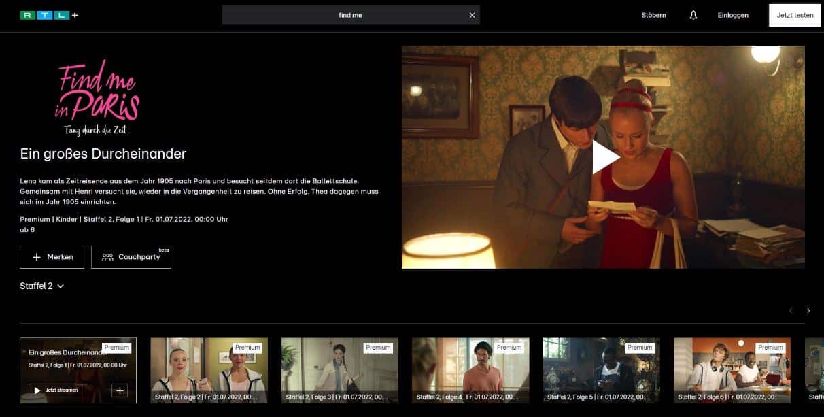Open the notifications bell

tap(693, 15)
